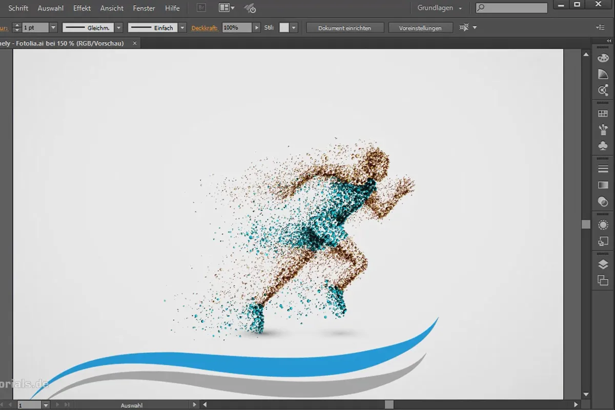Close the Fotolia.ai document tab
Screen dimensions: 615x410
[x=135, y=44]
